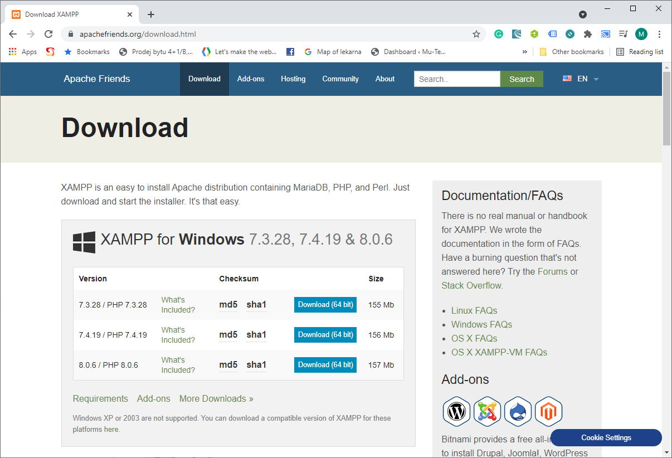This screenshot has height=458, width=672.
Task: Open the Stack Overflow link
Action: (471, 286)
